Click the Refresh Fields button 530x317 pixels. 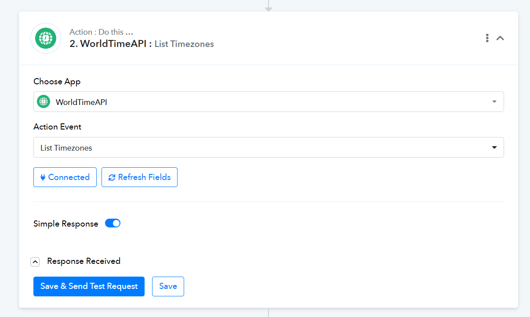pos(139,177)
